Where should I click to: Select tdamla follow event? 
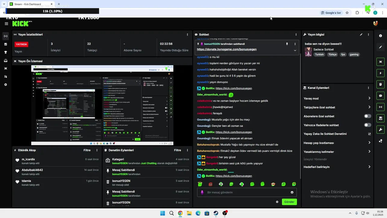click(57, 183)
